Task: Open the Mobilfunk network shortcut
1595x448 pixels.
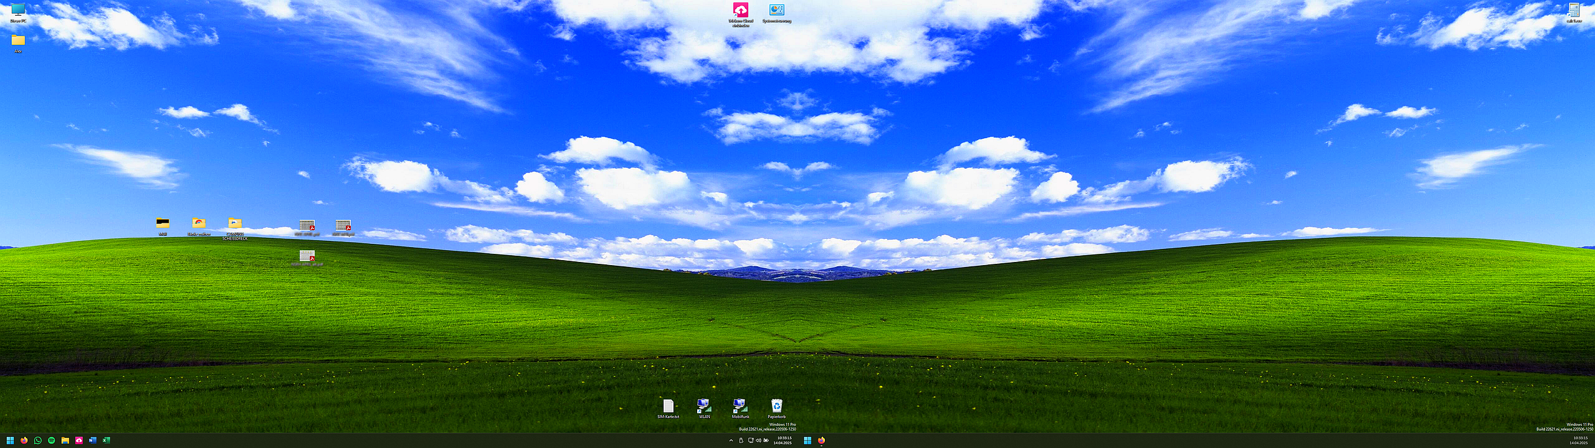Action: (x=740, y=408)
